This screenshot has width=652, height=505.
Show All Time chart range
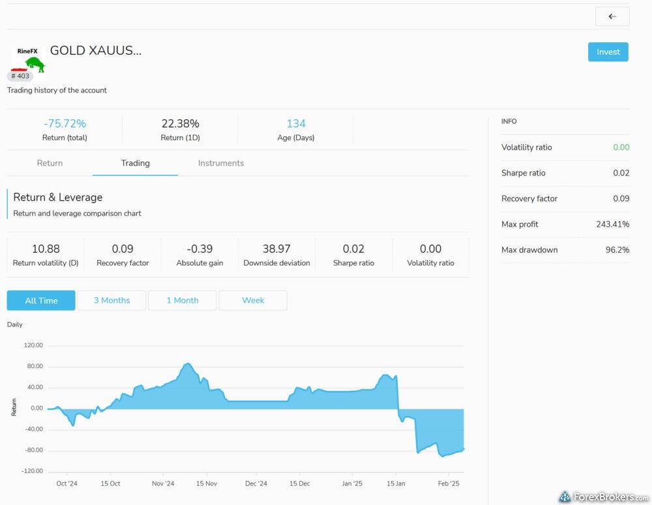click(41, 300)
